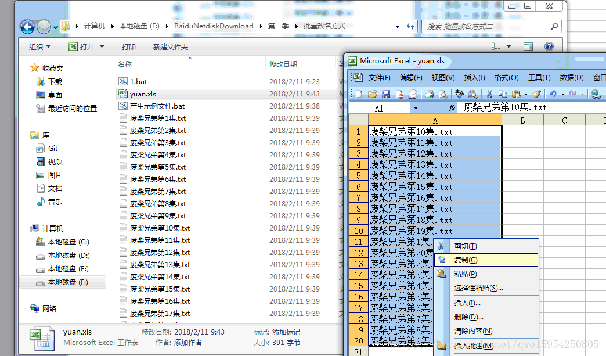
Task: Save yuan.xls using the Save icon
Action: 385,95
